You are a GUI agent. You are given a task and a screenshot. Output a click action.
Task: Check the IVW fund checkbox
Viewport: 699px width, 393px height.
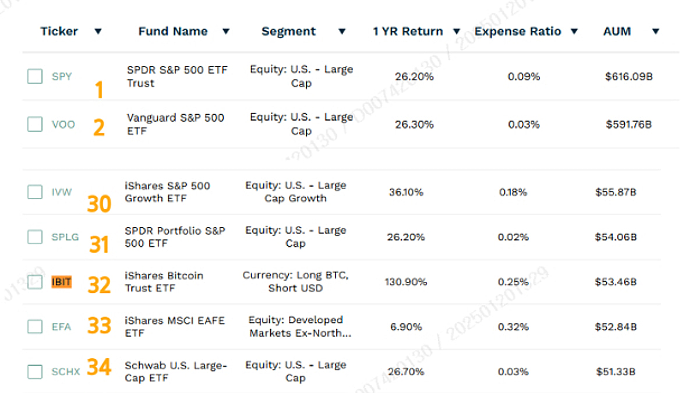point(35,192)
